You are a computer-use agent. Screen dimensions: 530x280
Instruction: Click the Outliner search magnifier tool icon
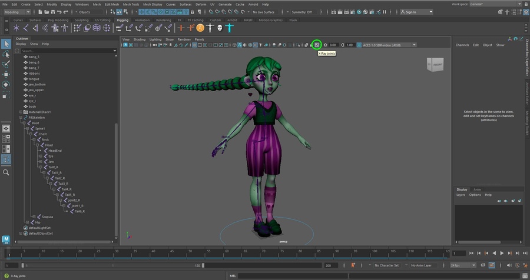[6, 172]
